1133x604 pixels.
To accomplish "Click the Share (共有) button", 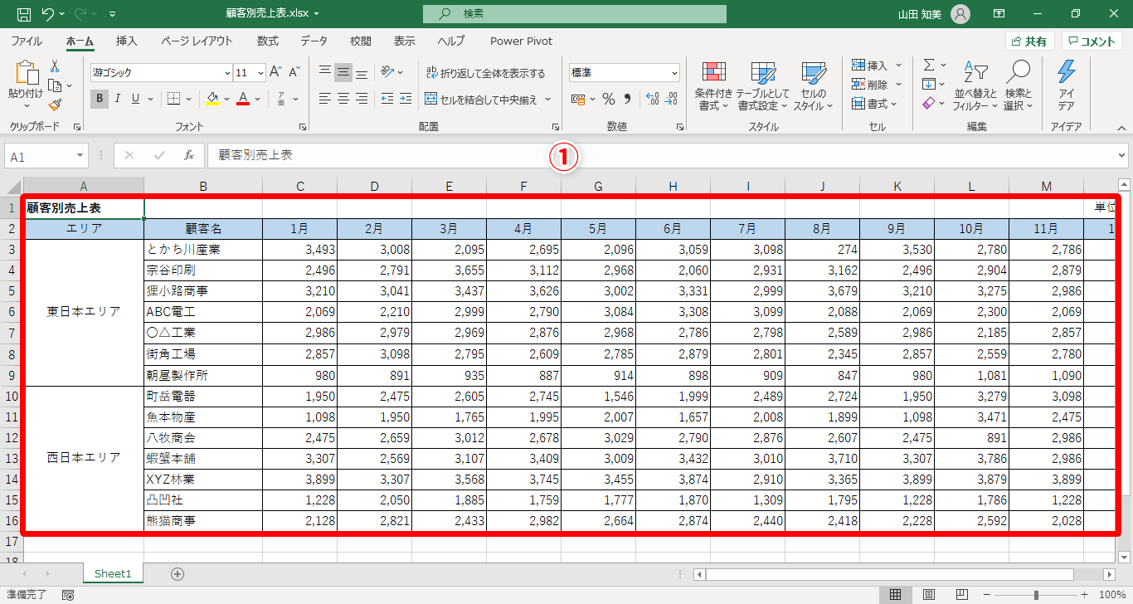I will click(1029, 41).
